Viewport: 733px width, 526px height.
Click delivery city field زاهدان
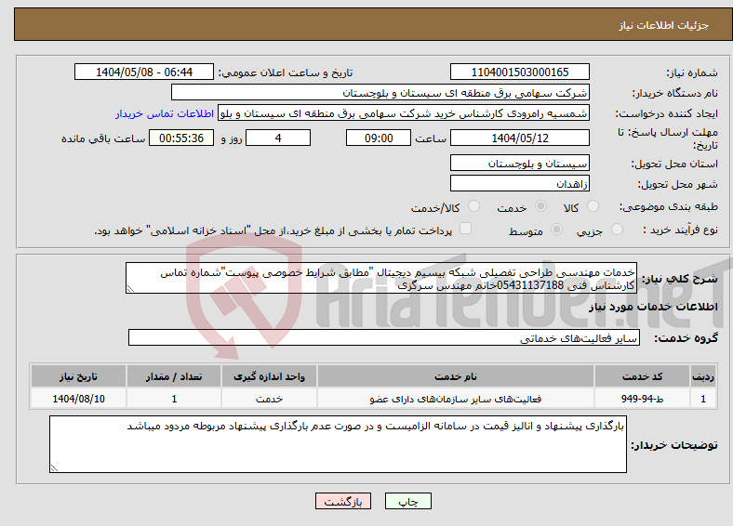click(x=520, y=183)
